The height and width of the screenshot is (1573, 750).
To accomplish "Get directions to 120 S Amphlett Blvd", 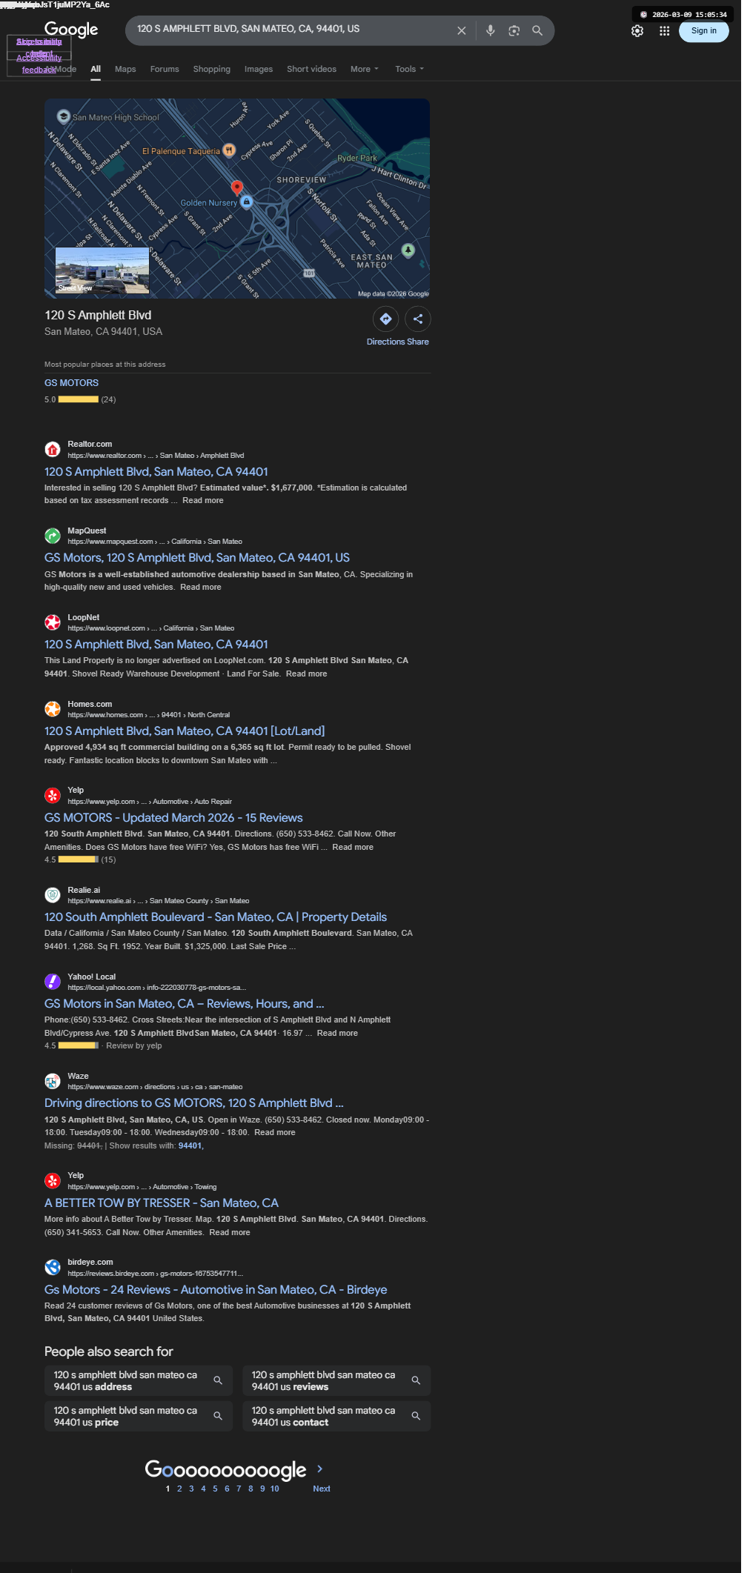I will click(385, 319).
